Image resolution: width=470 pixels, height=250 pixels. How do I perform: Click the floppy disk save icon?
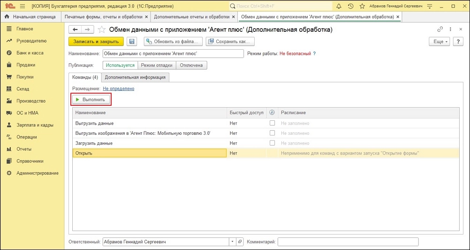point(132,42)
